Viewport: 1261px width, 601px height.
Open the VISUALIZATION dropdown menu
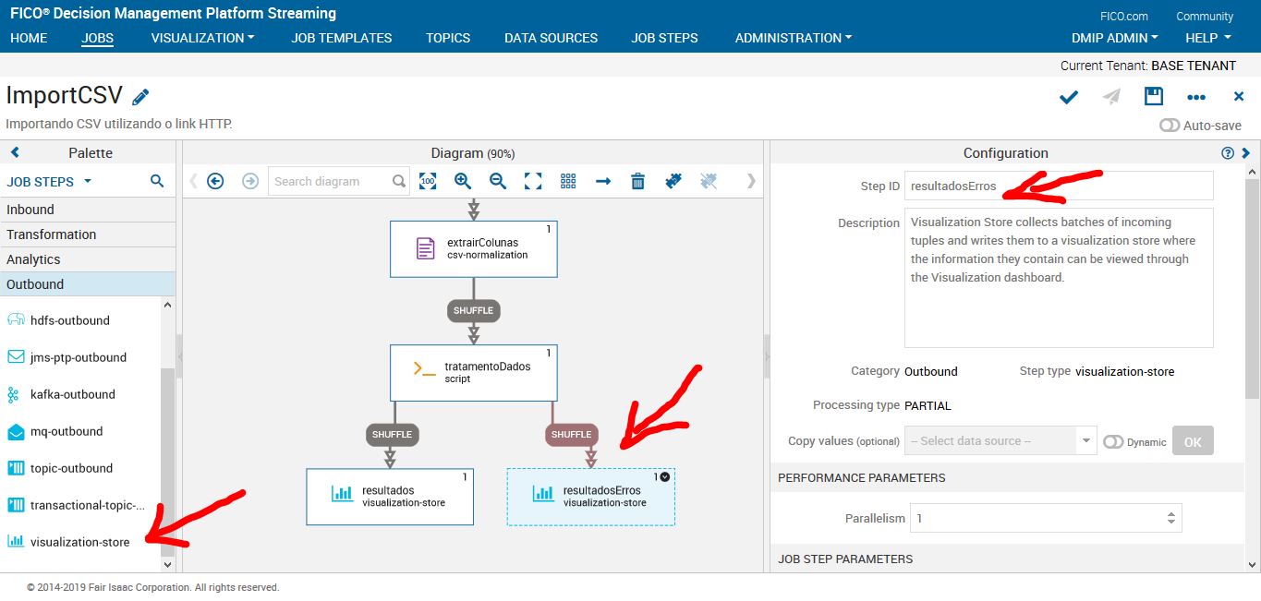(201, 38)
